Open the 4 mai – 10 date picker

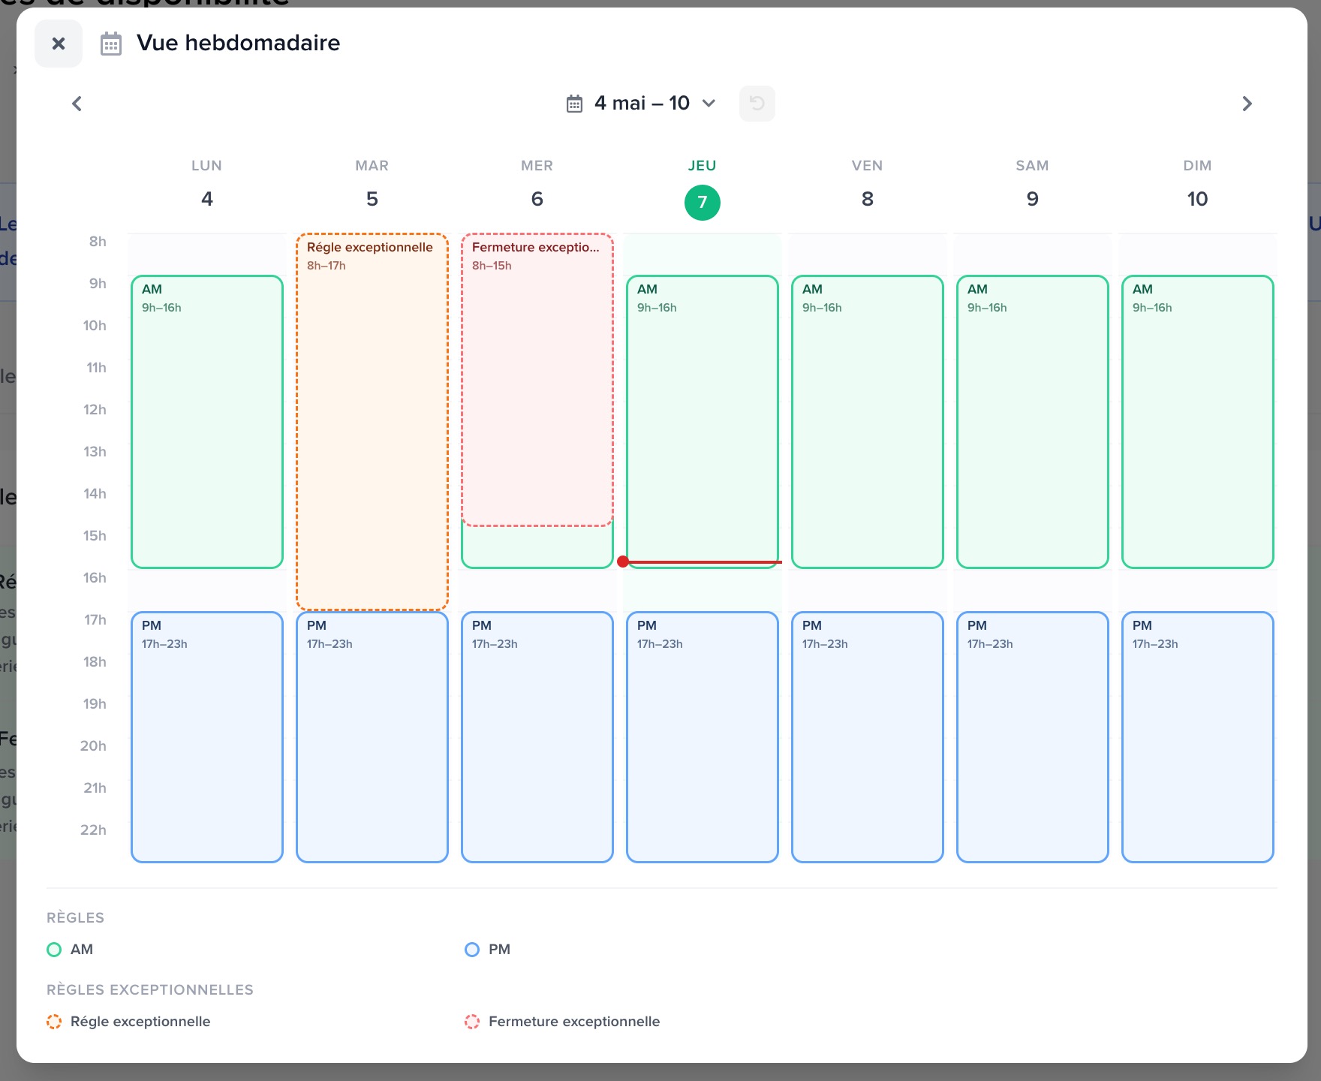click(641, 103)
